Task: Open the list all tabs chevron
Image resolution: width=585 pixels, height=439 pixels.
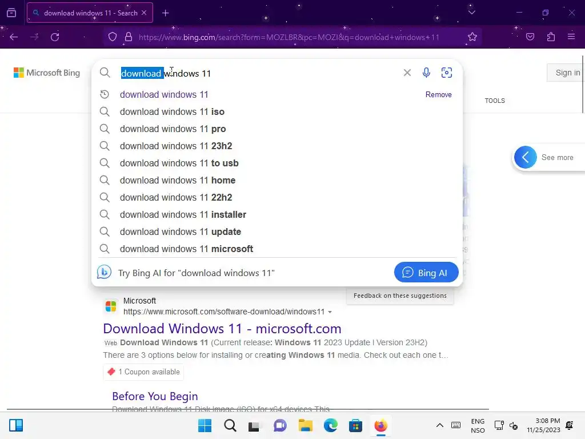Action: coord(471,13)
